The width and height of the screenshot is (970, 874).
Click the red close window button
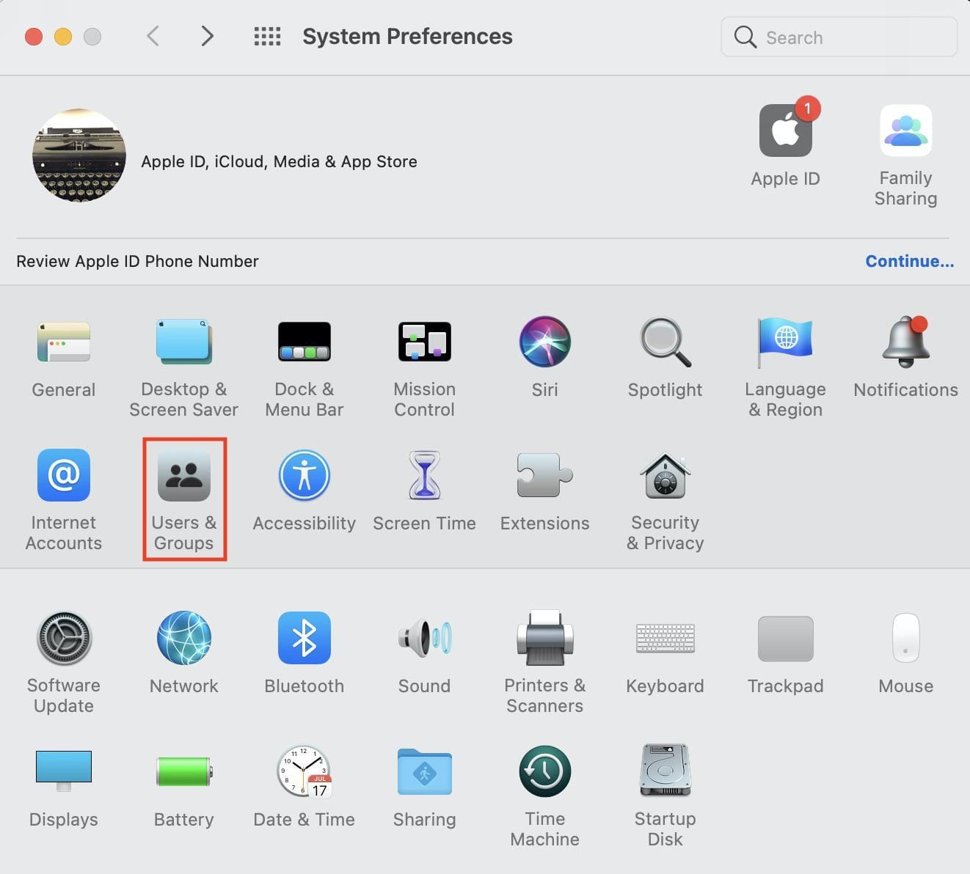34,37
